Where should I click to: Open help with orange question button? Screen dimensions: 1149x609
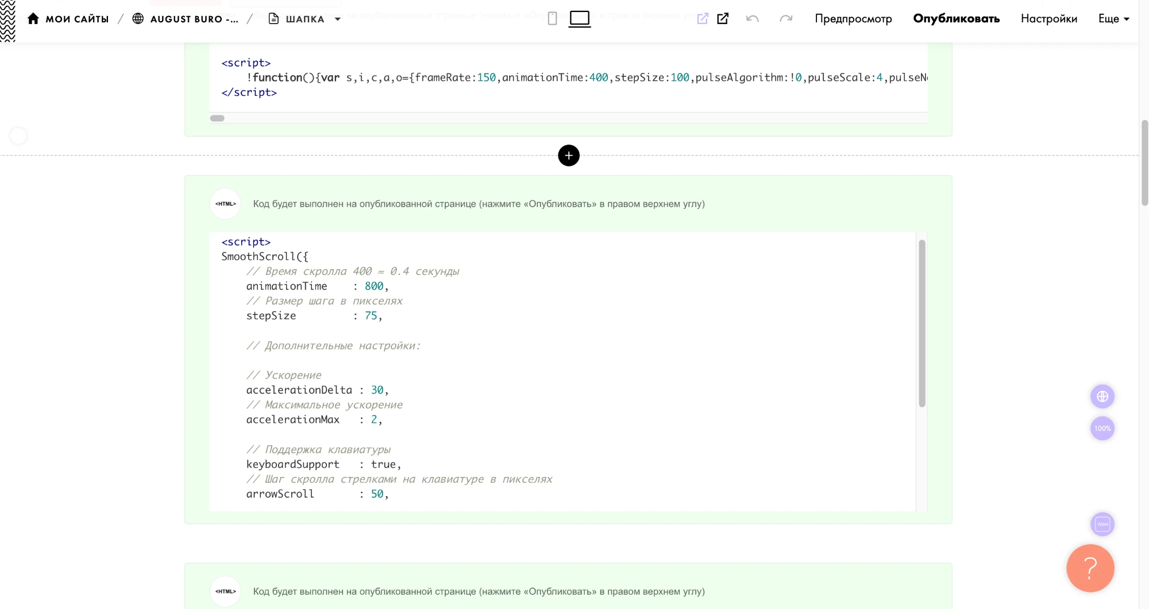click(x=1090, y=568)
